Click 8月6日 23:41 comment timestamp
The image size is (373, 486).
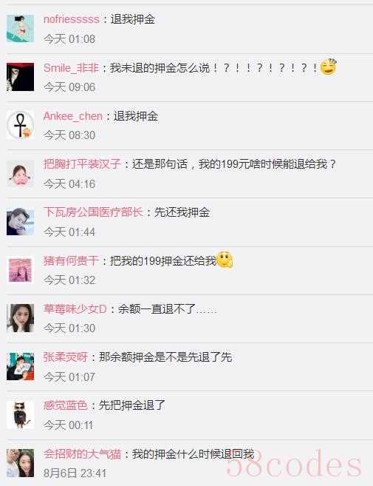[x=75, y=473]
